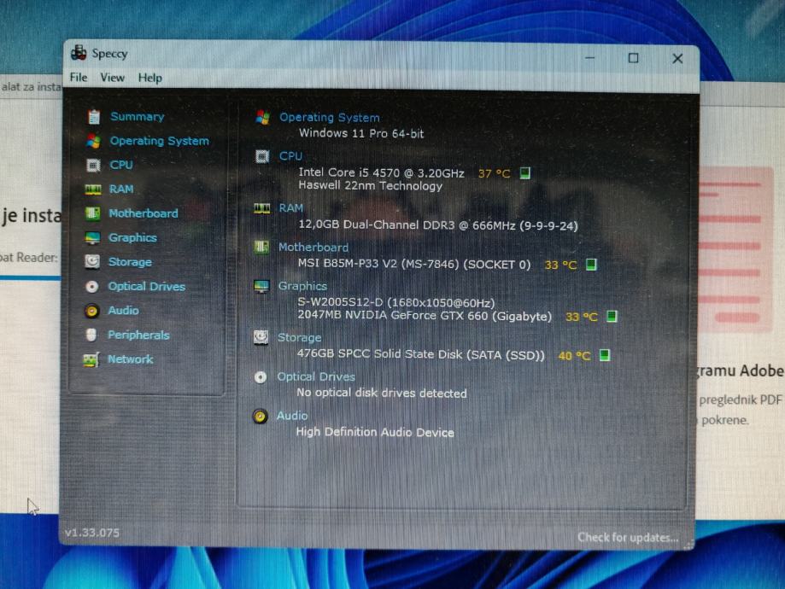Image resolution: width=785 pixels, height=589 pixels.
Task: Click Windows 11 Pro 64-bit text
Action: click(x=361, y=134)
